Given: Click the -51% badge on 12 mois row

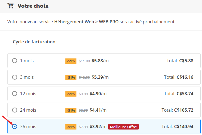Looking at the screenshot, I should 71,94.
